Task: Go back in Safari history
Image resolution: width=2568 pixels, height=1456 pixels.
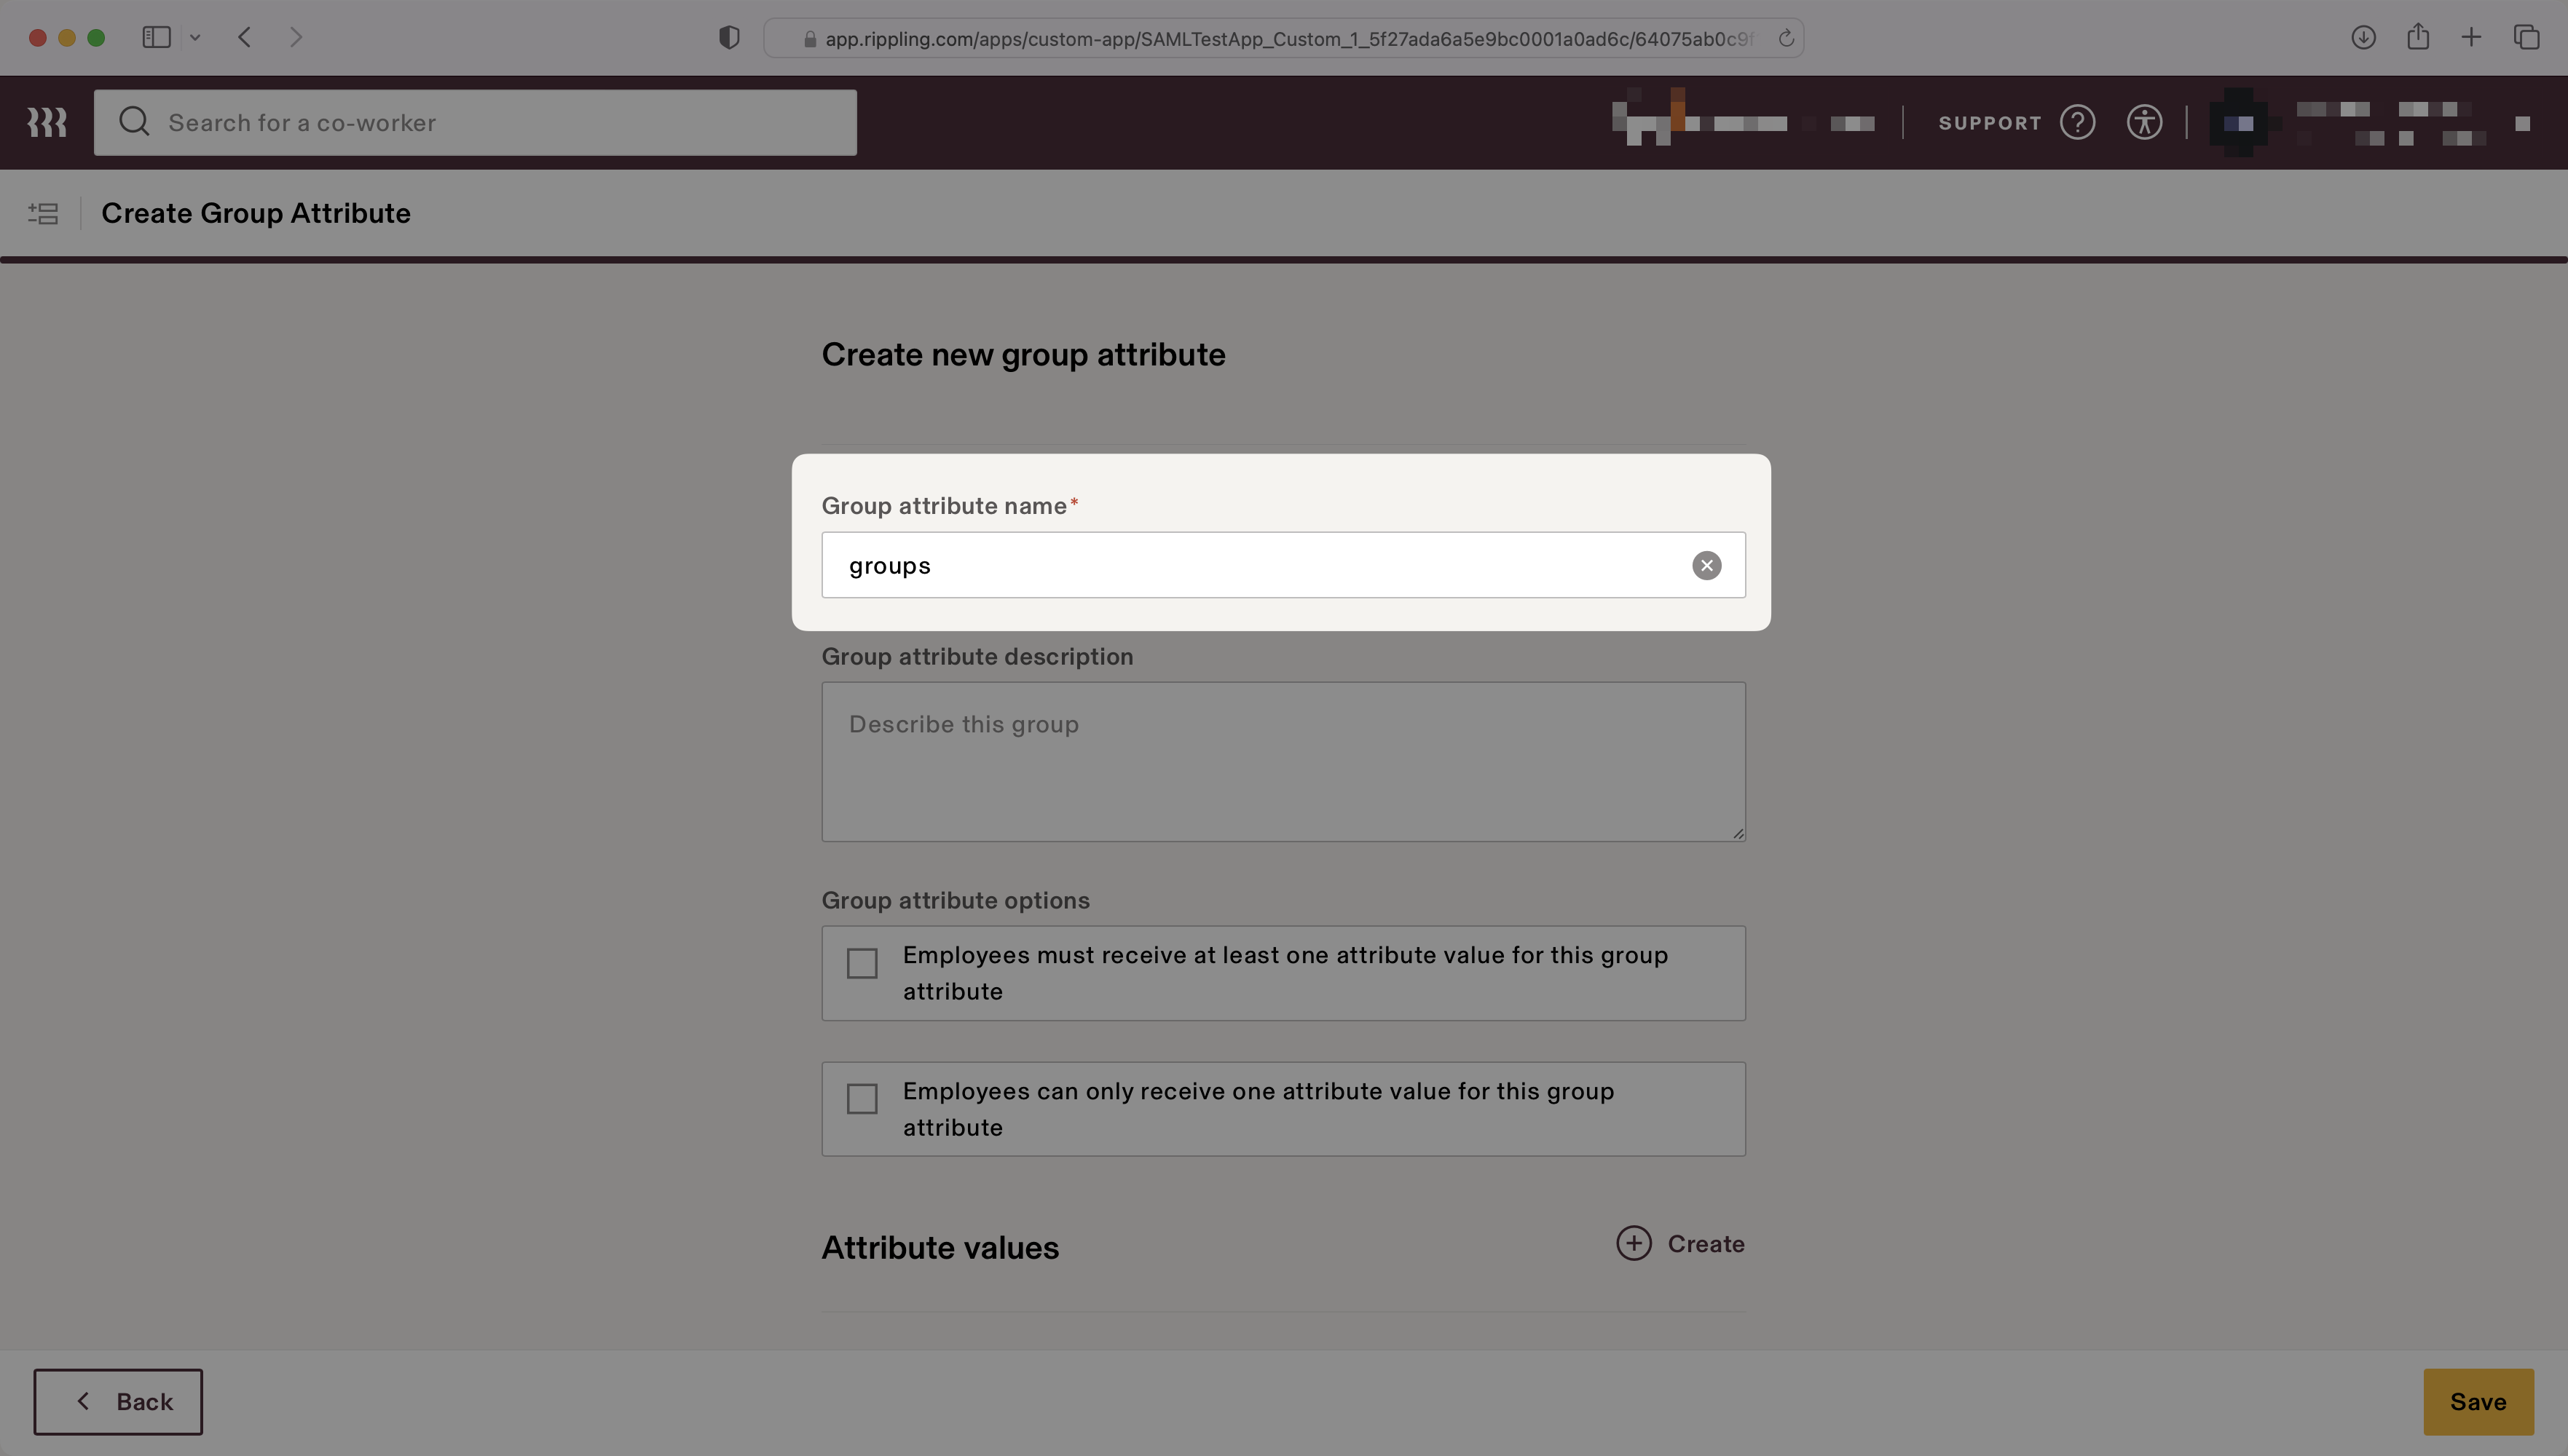Action: tap(245, 37)
